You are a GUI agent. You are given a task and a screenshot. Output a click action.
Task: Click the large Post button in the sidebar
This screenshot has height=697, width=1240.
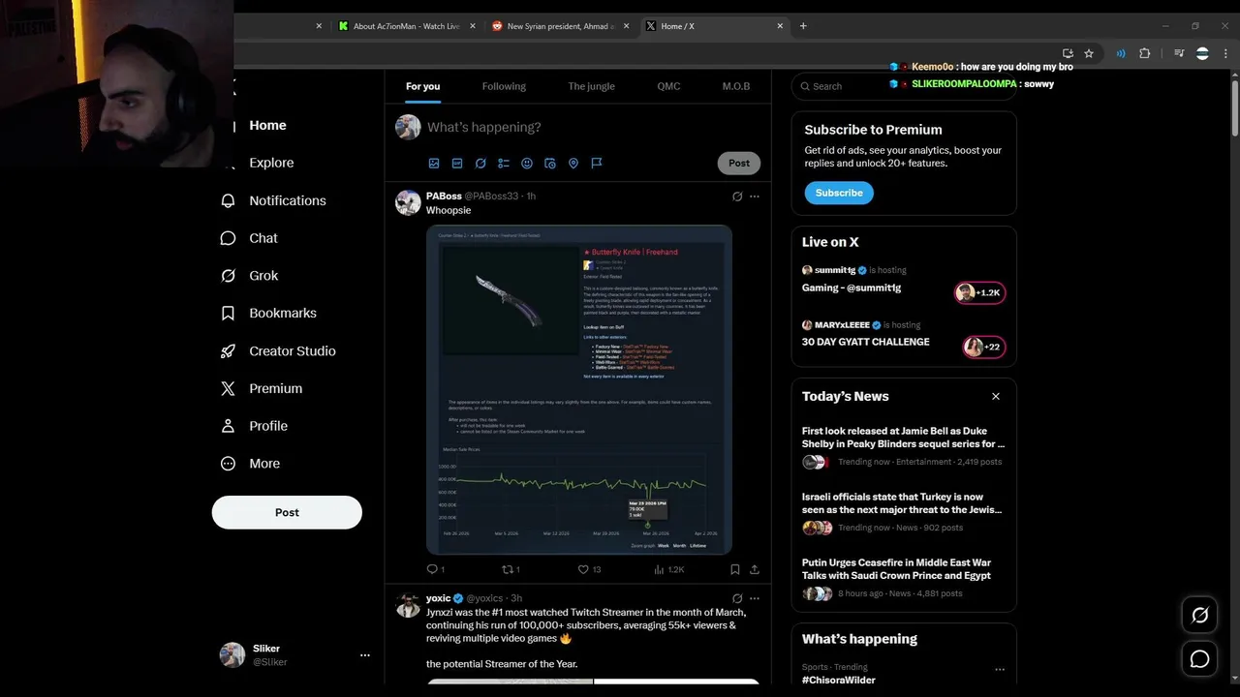pos(287,512)
